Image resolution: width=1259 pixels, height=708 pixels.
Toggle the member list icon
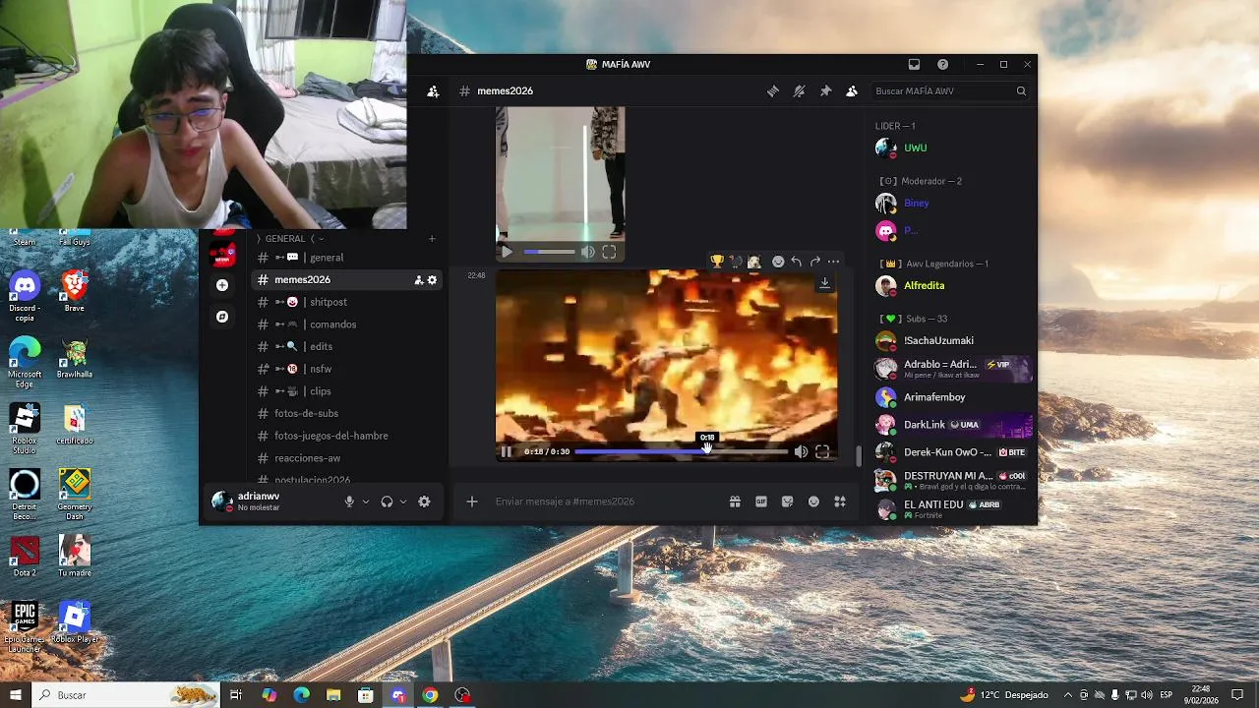pyautogui.click(x=852, y=91)
